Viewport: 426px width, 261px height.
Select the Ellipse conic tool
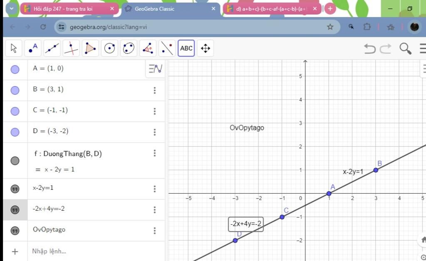point(129,48)
